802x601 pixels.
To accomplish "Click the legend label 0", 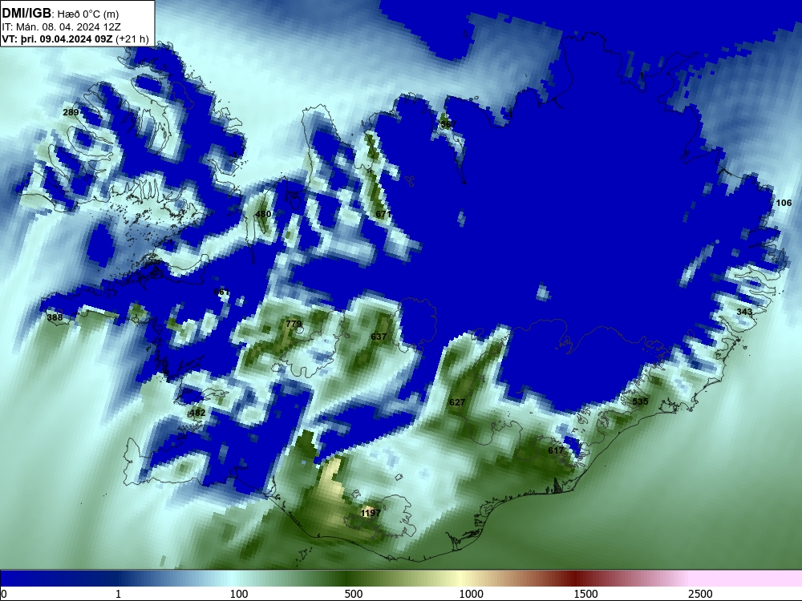I will point(4,594).
